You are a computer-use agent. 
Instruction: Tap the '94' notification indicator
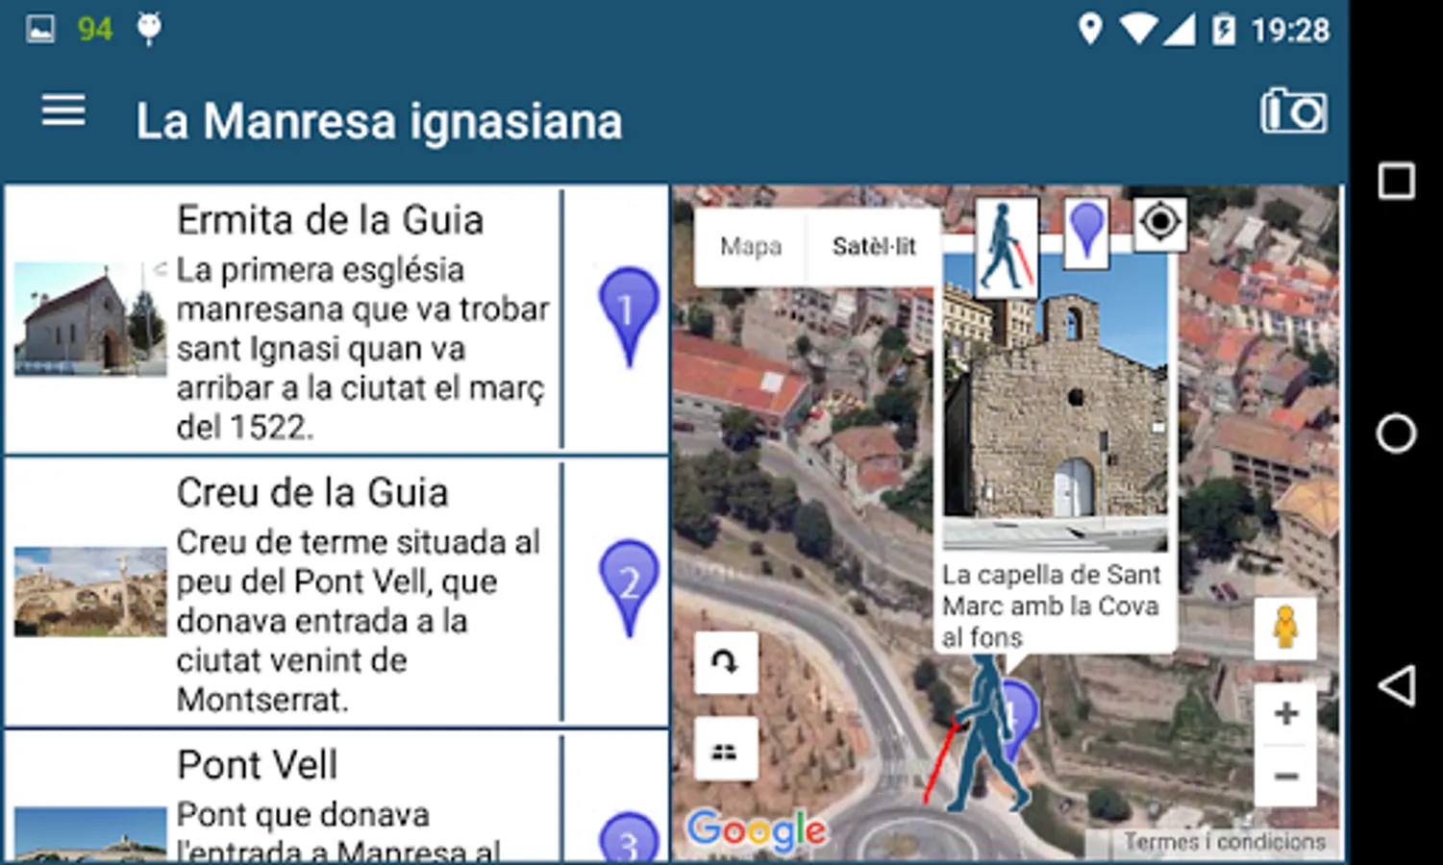coord(95,30)
